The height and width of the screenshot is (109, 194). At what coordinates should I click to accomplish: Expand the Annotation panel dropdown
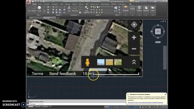[75, 15]
